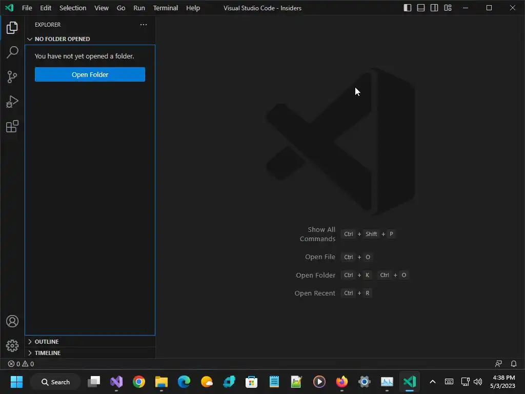Click the EXPLORER panel title
Viewport: 525px width, 394px height.
pyautogui.click(x=48, y=25)
